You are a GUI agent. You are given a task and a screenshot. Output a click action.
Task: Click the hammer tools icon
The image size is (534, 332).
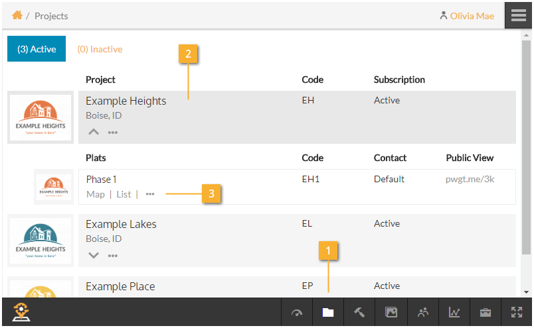click(359, 313)
